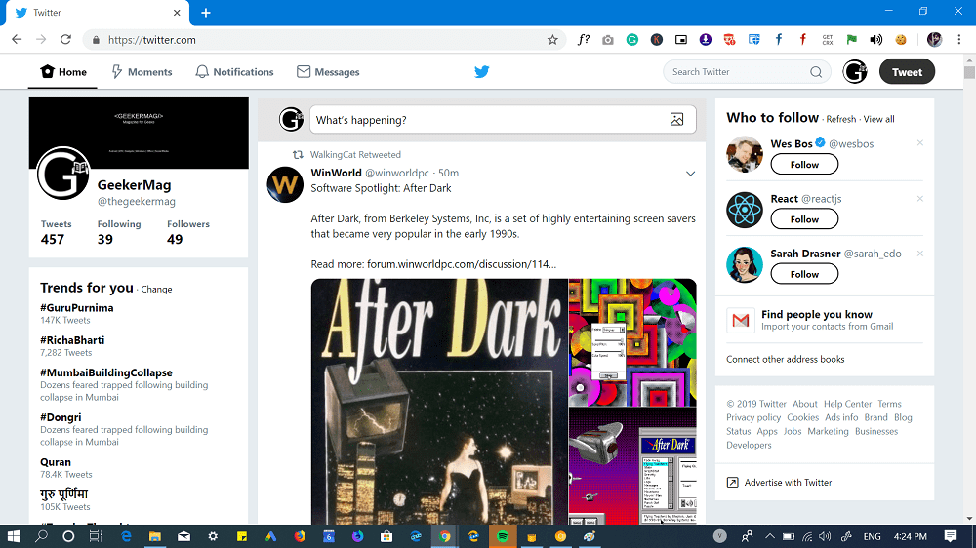
Task: Open the Moments tab
Action: [142, 72]
